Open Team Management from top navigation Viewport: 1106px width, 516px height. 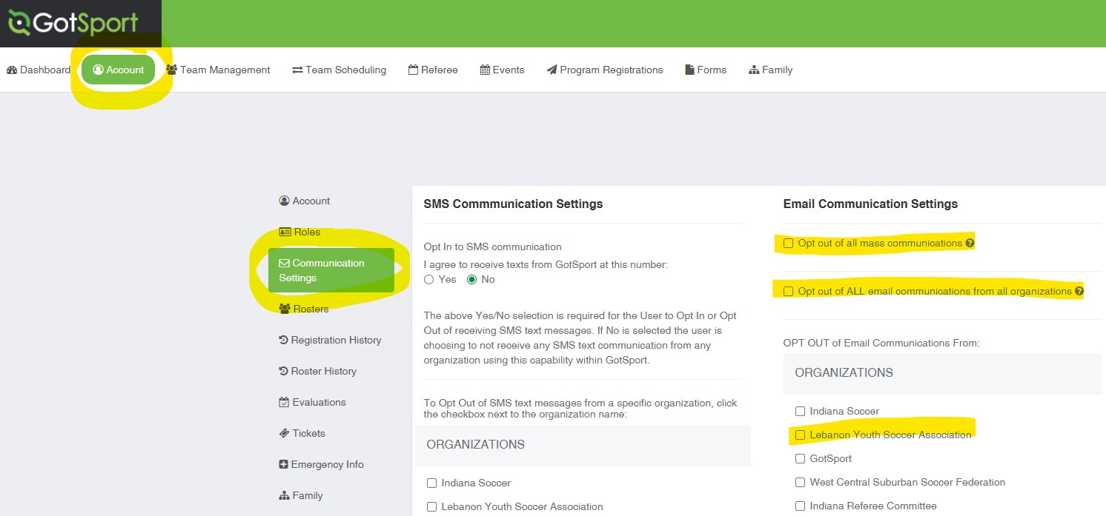218,70
